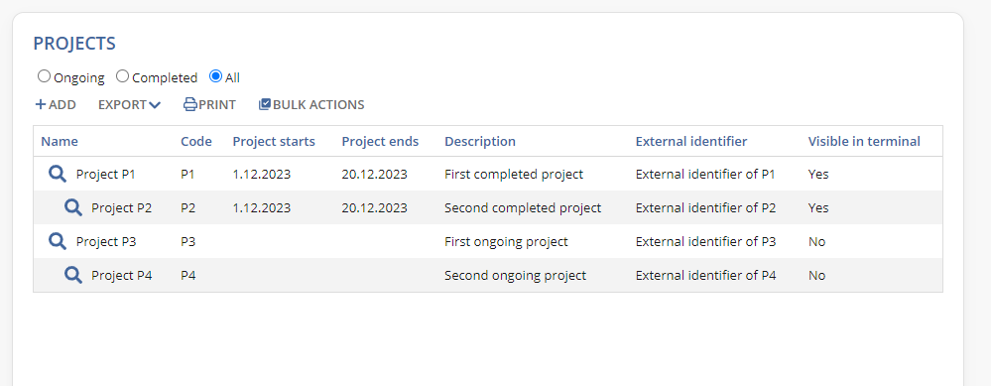Open the magnifier icon for Project P4
The width and height of the screenshot is (991, 386).
[x=72, y=275]
